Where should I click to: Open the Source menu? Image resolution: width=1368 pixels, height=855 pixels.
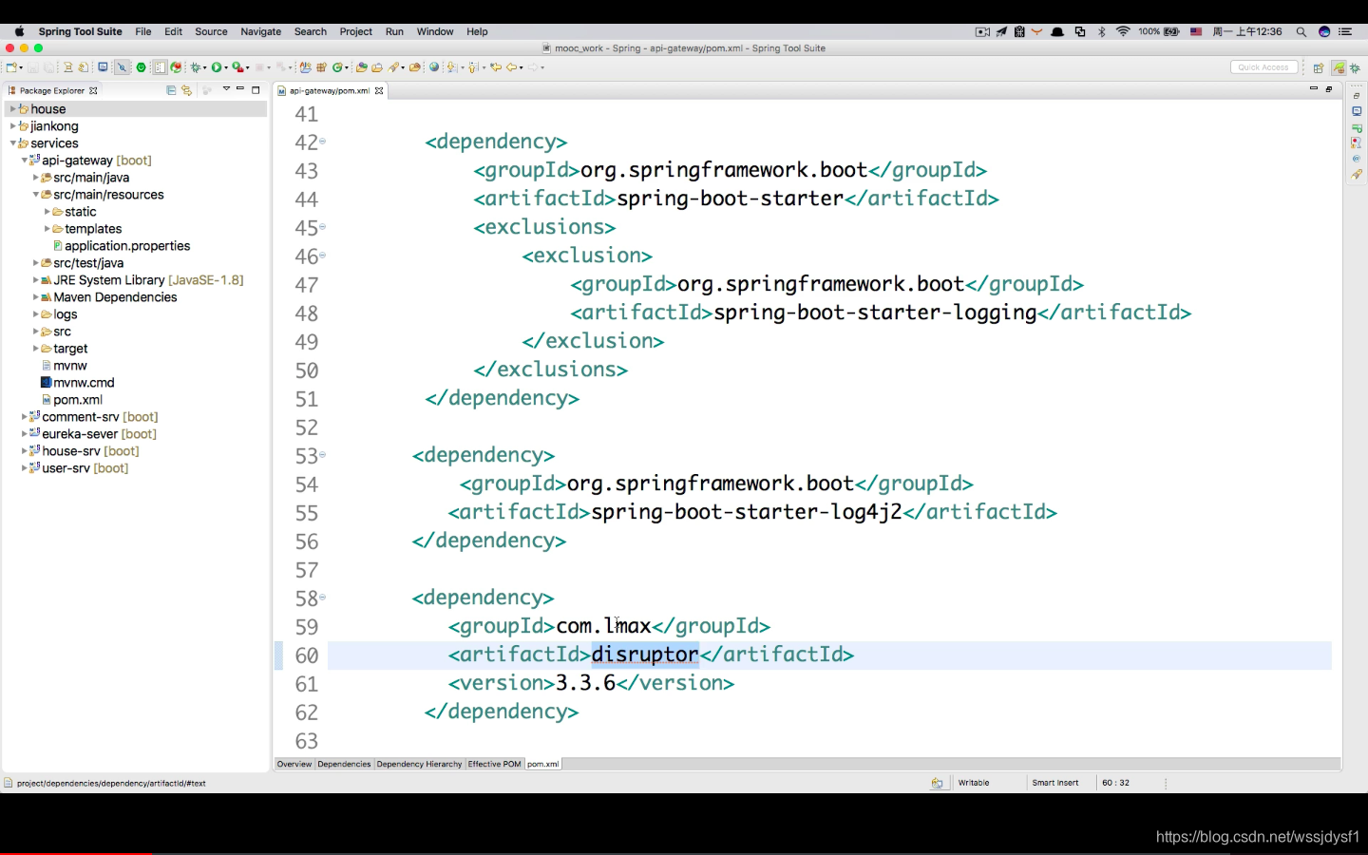(211, 31)
